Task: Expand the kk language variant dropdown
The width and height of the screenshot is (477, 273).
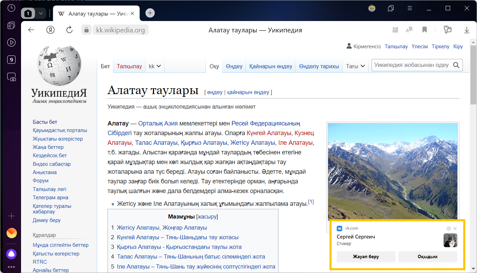Action: pyautogui.click(x=155, y=66)
